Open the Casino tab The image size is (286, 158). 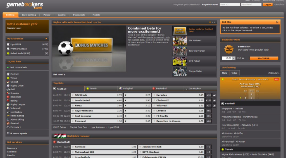pos(62,15)
